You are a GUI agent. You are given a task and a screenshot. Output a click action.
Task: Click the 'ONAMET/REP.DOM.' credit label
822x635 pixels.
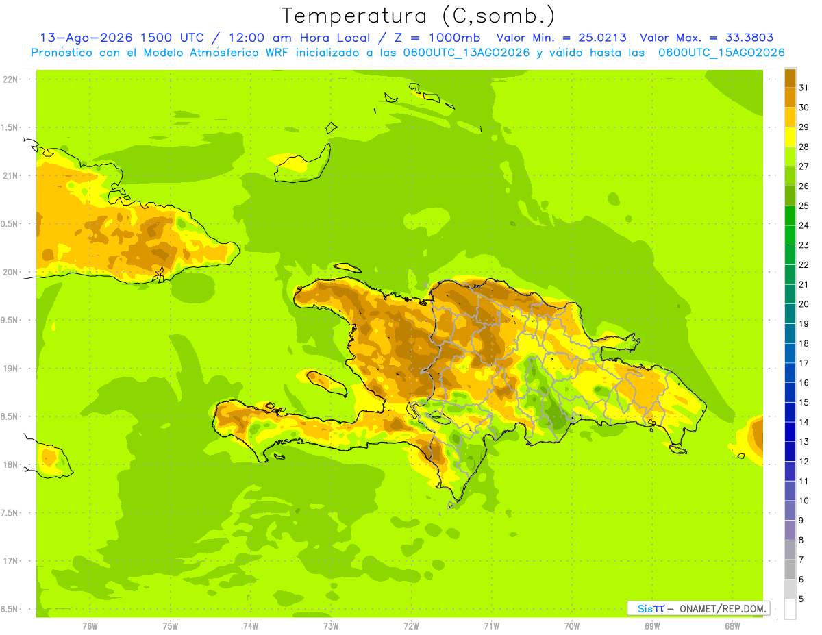pyautogui.click(x=723, y=608)
